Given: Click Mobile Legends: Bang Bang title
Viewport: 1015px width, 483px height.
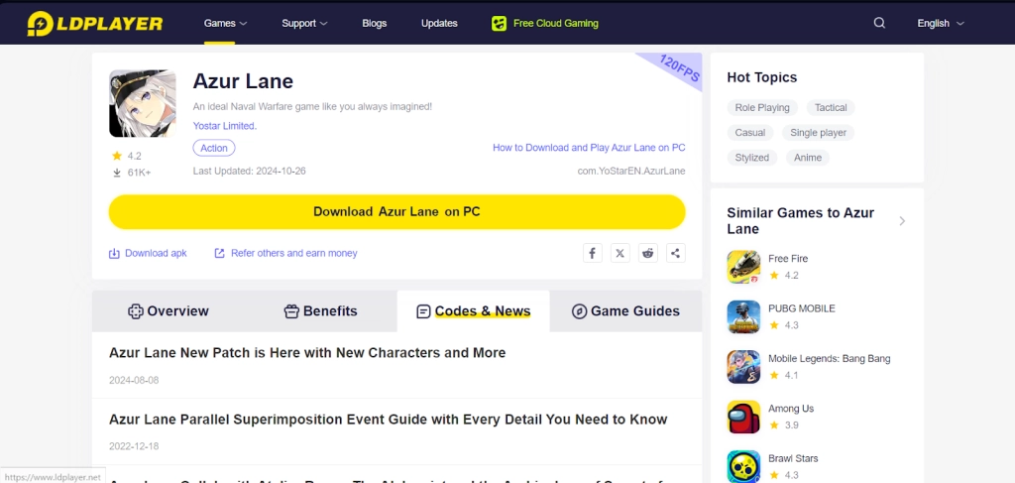Looking at the screenshot, I should (830, 359).
